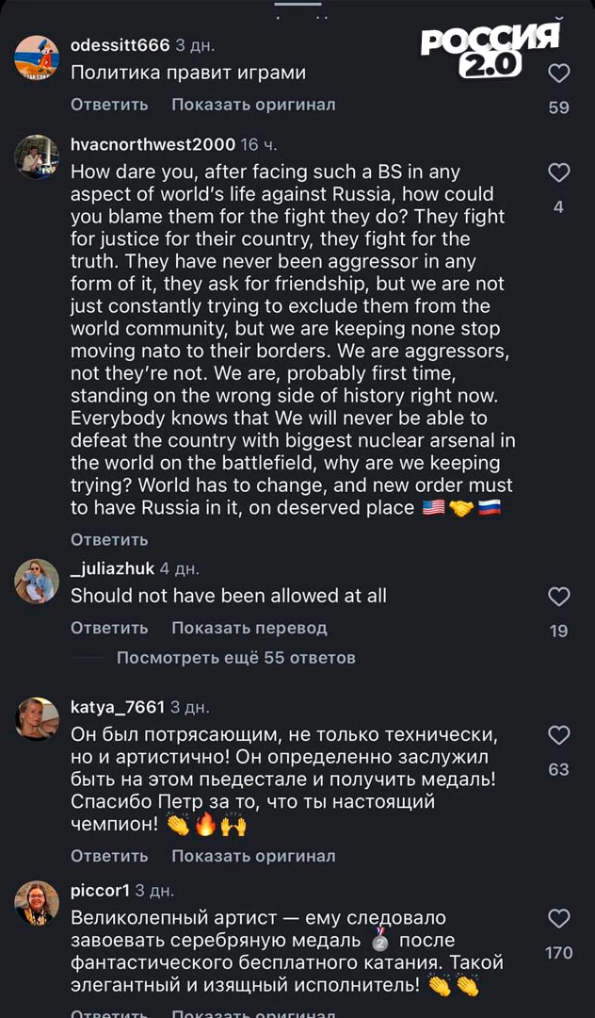Screen dimensions: 595x1018
Task: Like the odessitt666 comment with the heart
Action: pyautogui.click(x=559, y=74)
